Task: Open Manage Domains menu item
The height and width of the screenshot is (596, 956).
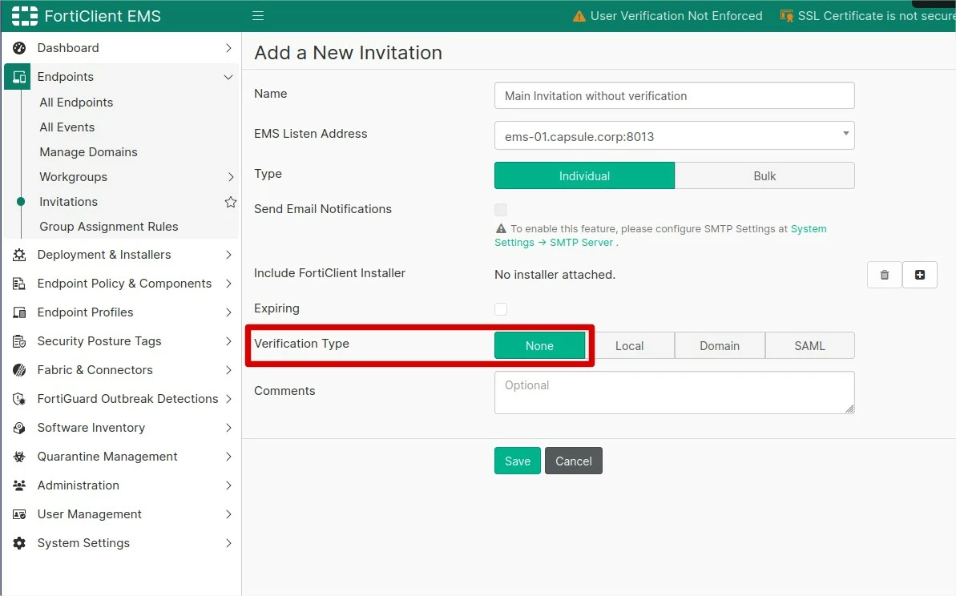Action: 88,152
